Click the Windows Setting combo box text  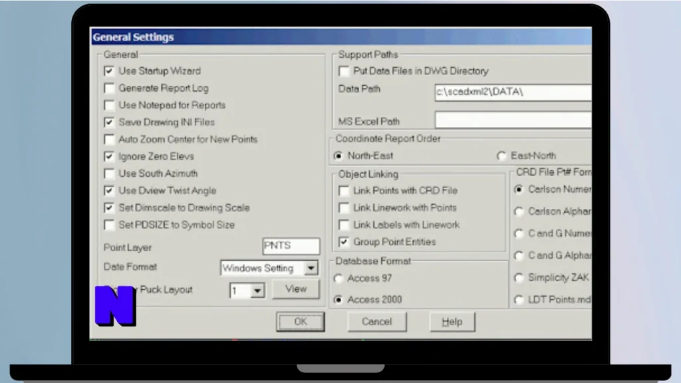[x=258, y=269]
